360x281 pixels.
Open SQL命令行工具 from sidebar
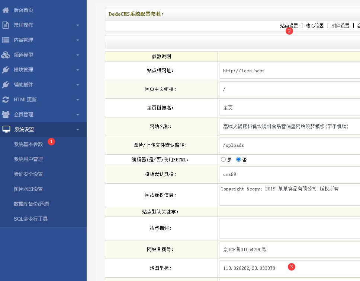point(30,219)
